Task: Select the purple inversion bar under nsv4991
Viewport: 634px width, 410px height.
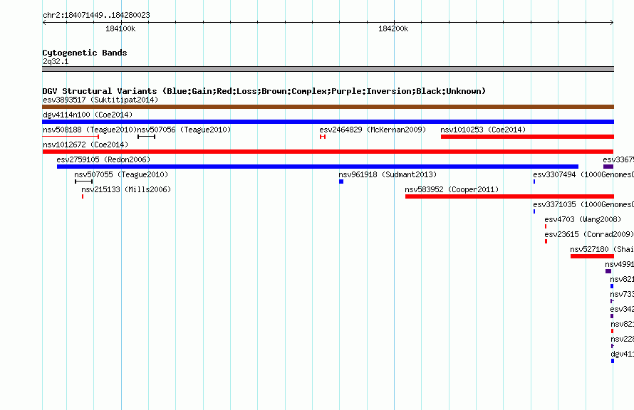Action: pos(608,271)
